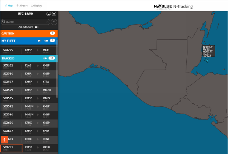
Task: Click the UTC 18:50 clock text
Action: (x=25, y=14)
